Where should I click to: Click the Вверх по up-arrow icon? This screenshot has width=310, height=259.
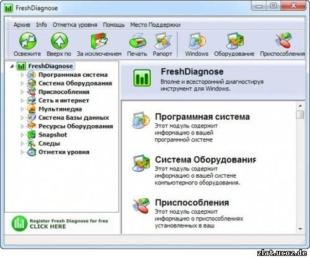(x=60, y=41)
